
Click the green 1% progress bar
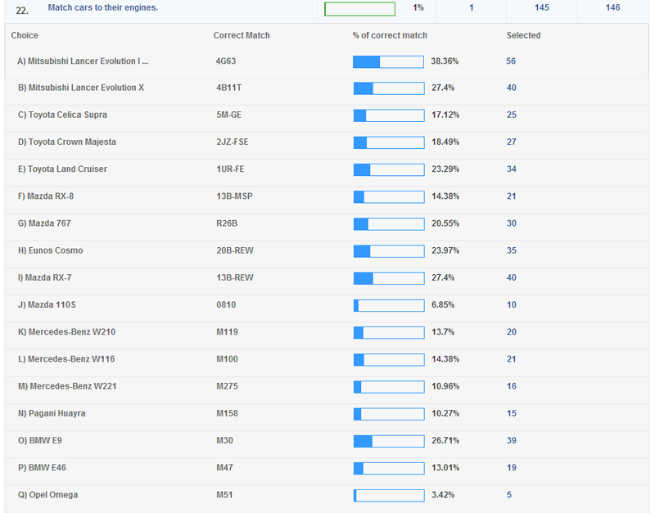point(359,9)
